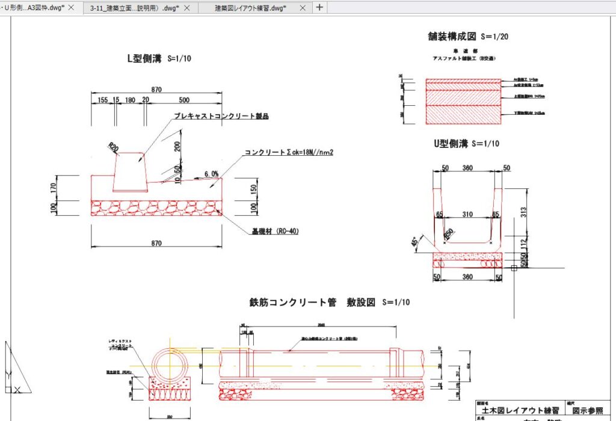Select the hatched pavement layer rectangle
The height and width of the screenshot is (421, 616).
464,101
